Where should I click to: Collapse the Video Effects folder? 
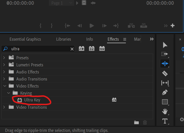tap(4, 86)
